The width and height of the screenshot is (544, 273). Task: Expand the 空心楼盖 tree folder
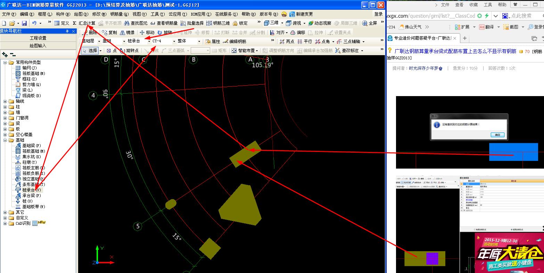tap(5, 135)
